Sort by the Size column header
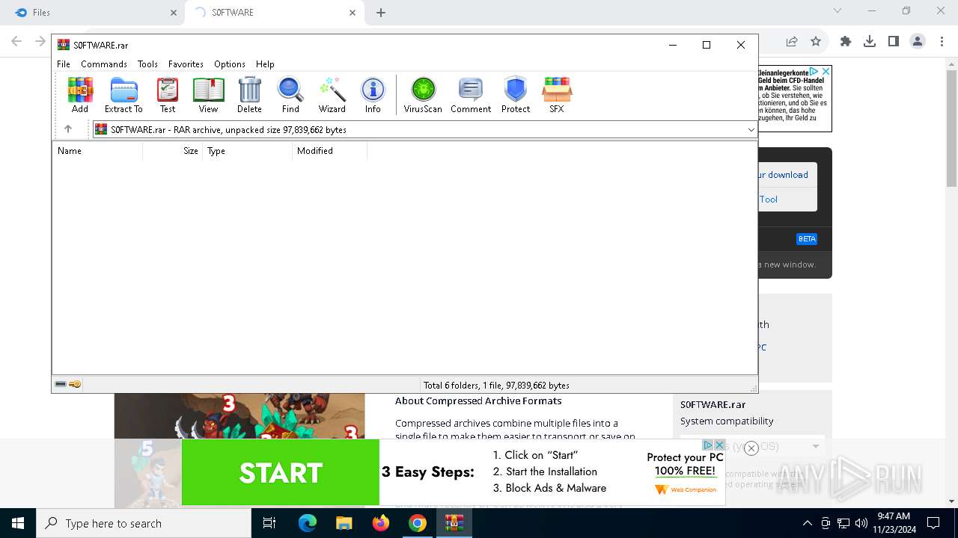 pyautogui.click(x=173, y=151)
